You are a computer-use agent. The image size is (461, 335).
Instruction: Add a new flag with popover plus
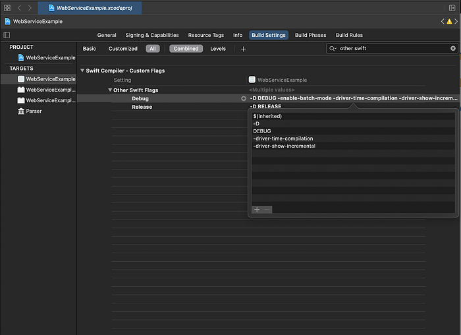point(257,210)
